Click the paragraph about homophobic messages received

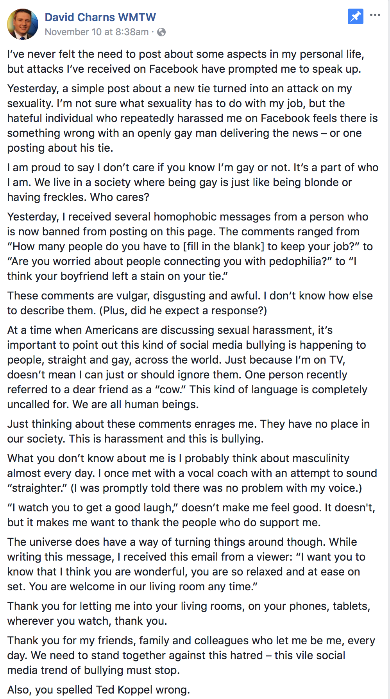coord(190,246)
